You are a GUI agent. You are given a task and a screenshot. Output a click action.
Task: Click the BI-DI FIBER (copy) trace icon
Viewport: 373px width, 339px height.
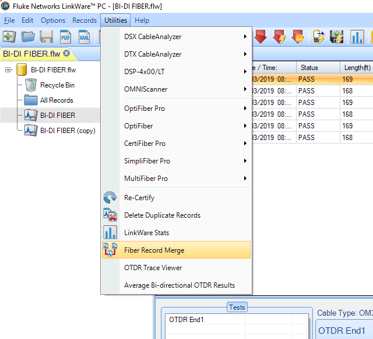[x=31, y=131]
